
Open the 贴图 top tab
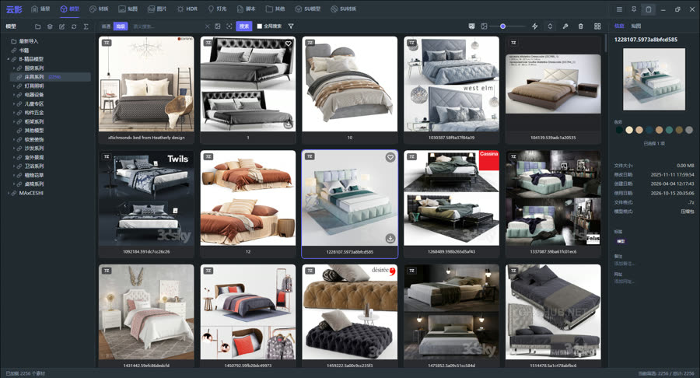(x=128, y=9)
